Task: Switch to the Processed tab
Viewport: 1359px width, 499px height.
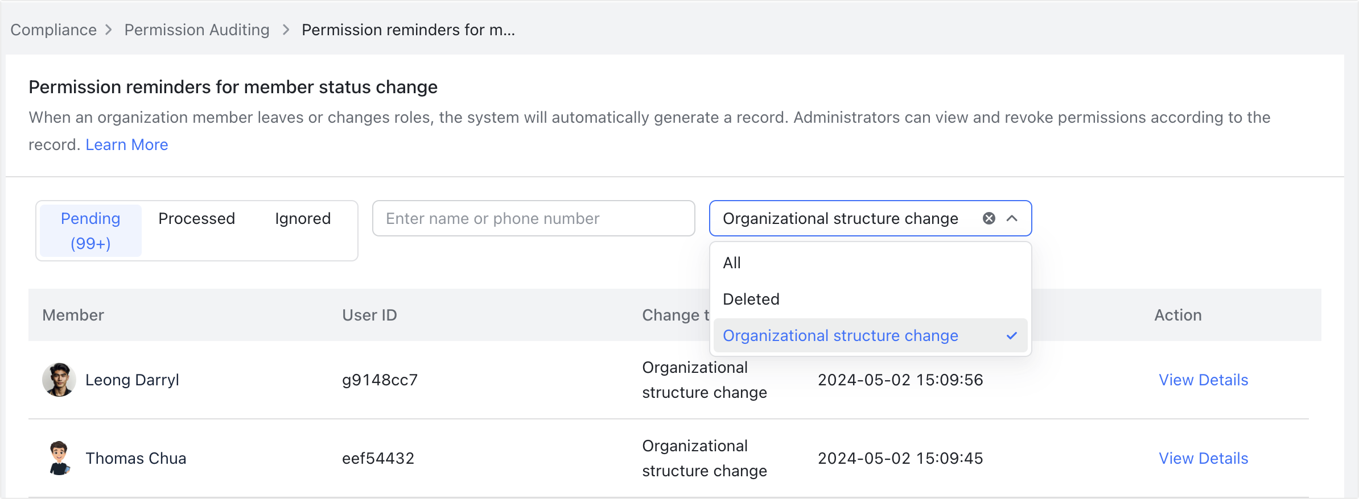Action: coord(196,219)
